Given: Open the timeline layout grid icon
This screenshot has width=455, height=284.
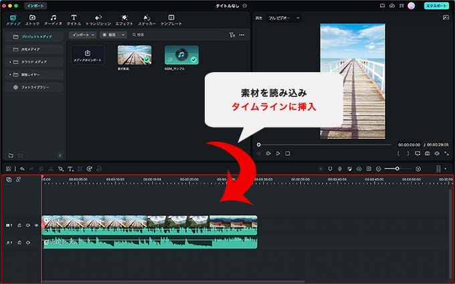Looking at the screenshot, I should 8,169.
